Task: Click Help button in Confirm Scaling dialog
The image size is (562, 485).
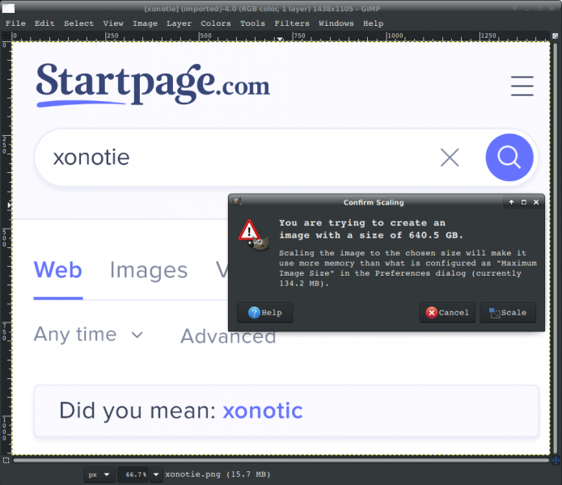Action: click(265, 313)
